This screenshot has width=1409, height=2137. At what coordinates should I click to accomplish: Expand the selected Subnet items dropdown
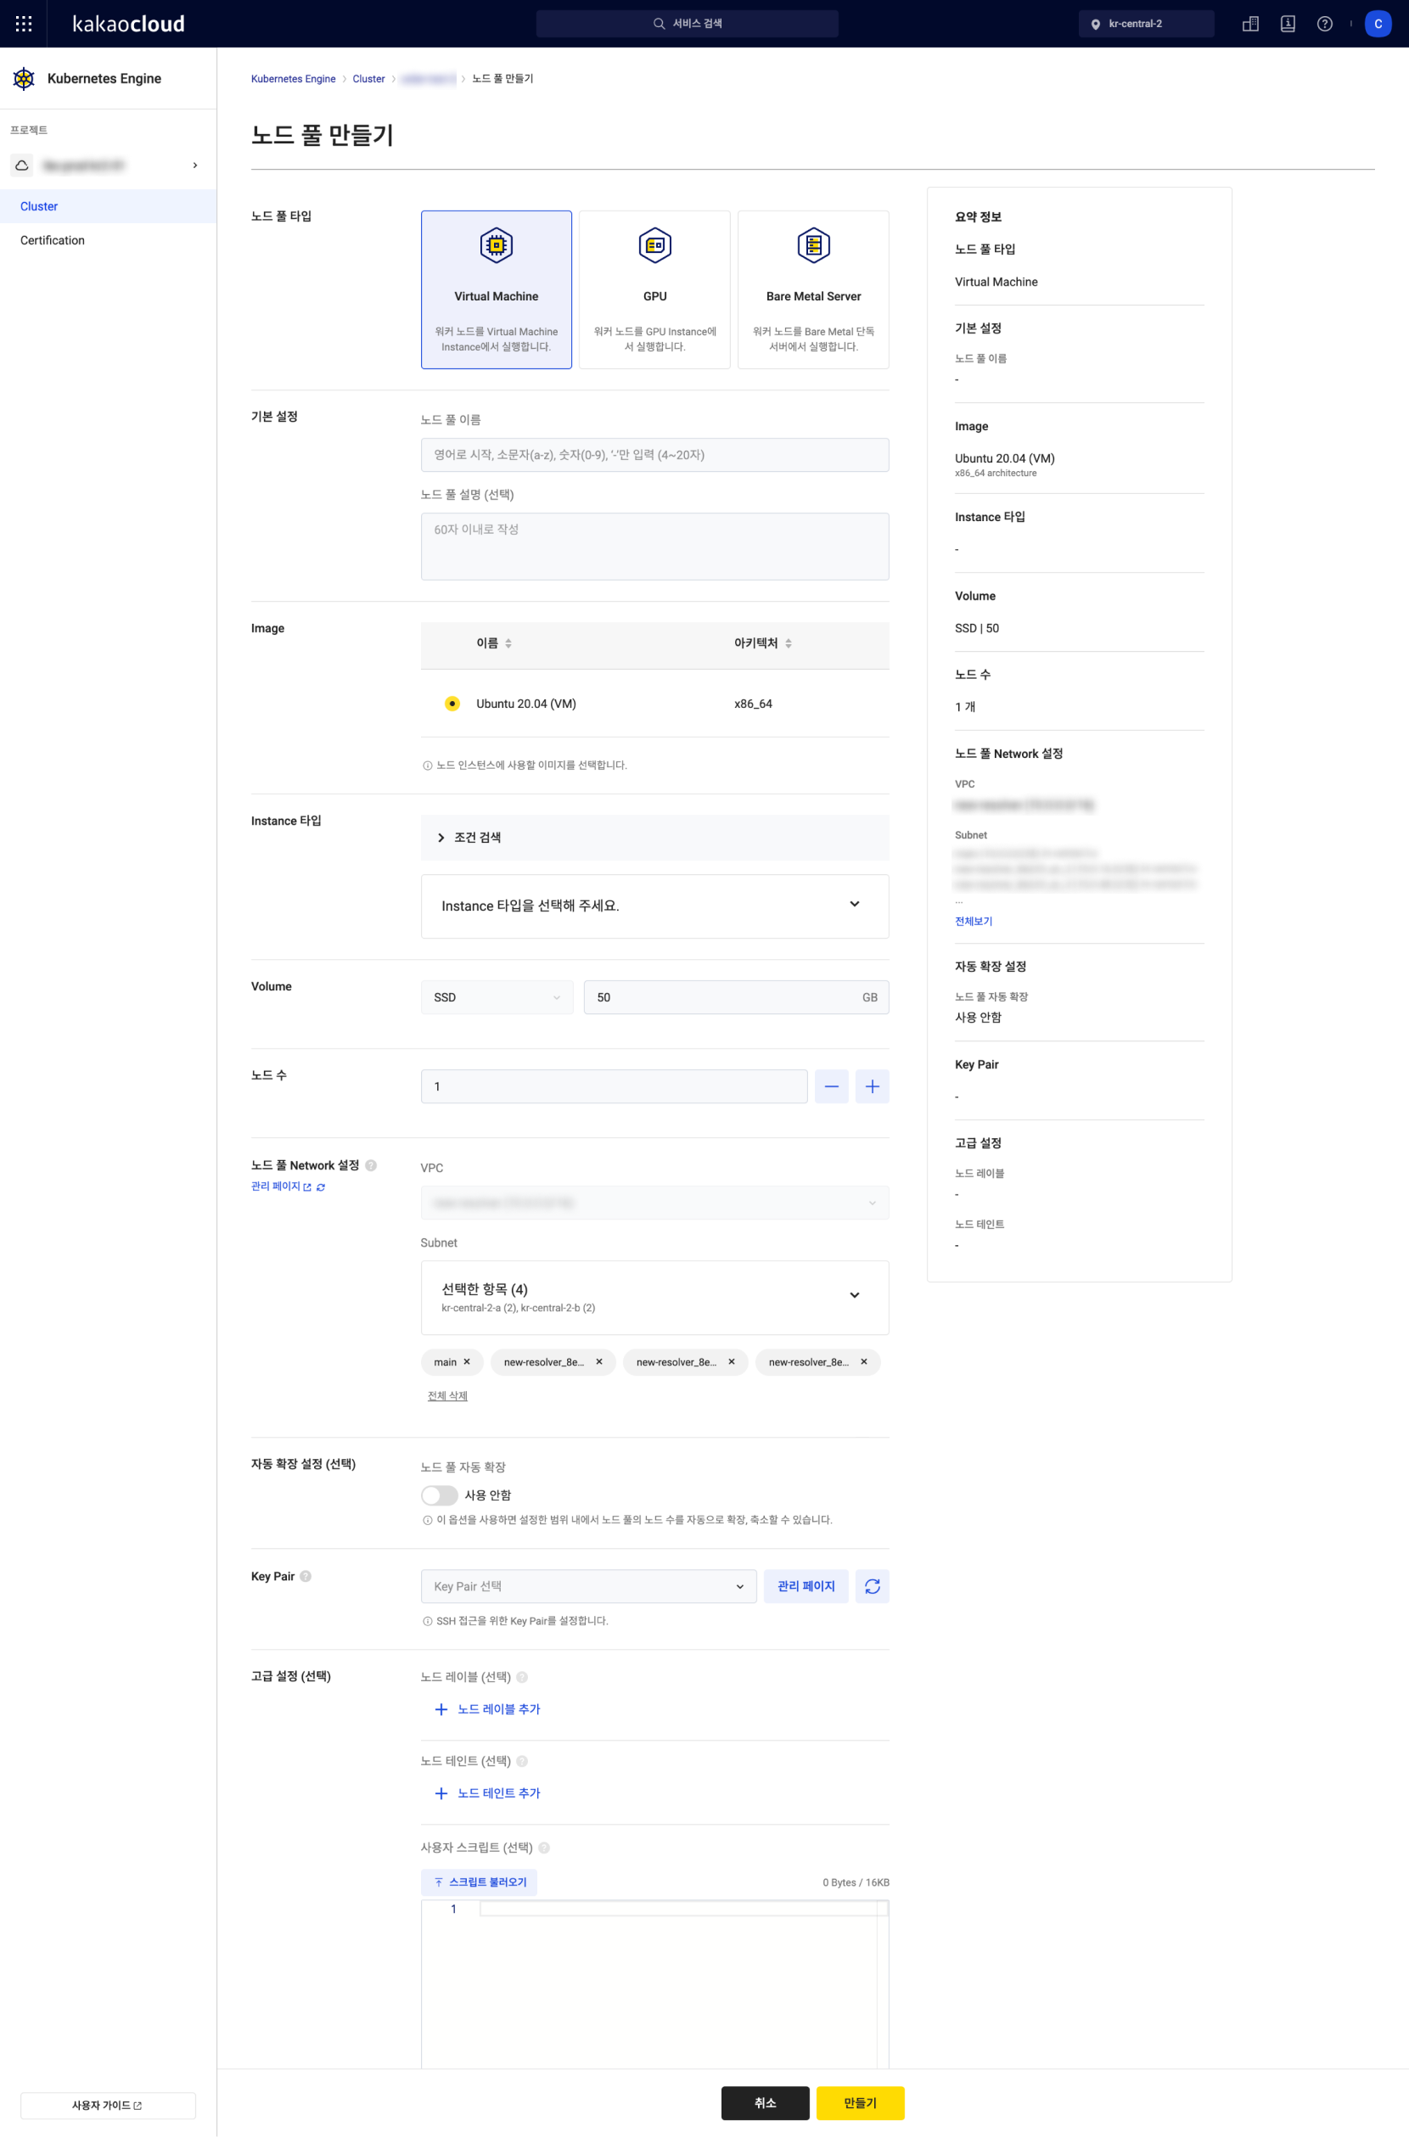click(x=654, y=1296)
